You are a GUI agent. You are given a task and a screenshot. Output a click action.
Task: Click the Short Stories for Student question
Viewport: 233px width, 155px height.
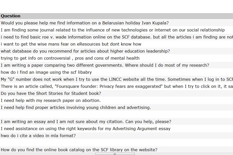point(51,94)
